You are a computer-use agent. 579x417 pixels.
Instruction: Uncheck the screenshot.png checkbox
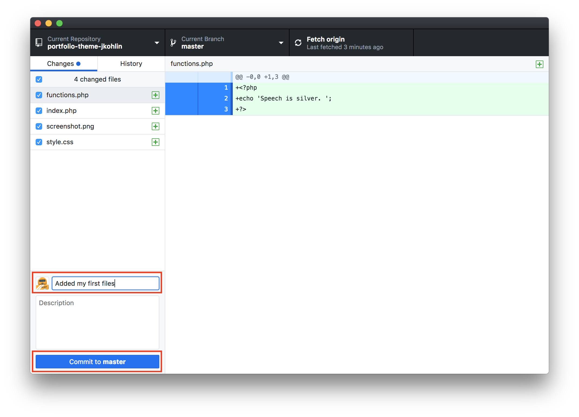tap(39, 126)
